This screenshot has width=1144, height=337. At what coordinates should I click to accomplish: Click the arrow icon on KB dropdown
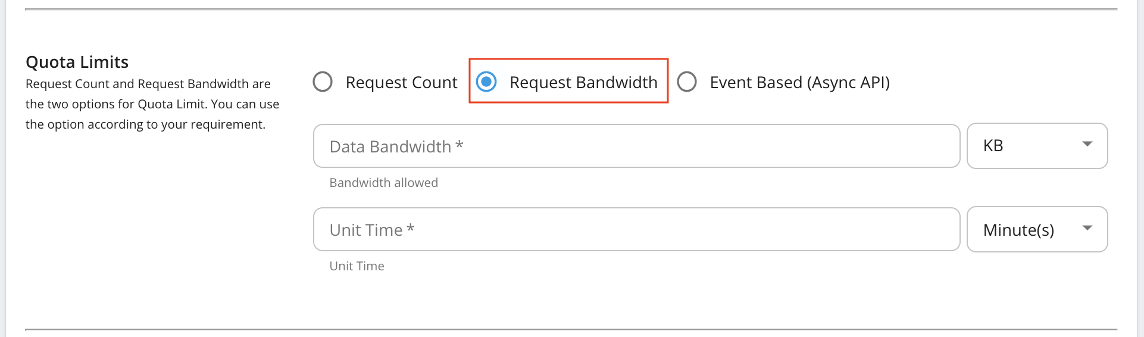pyautogui.click(x=1087, y=144)
